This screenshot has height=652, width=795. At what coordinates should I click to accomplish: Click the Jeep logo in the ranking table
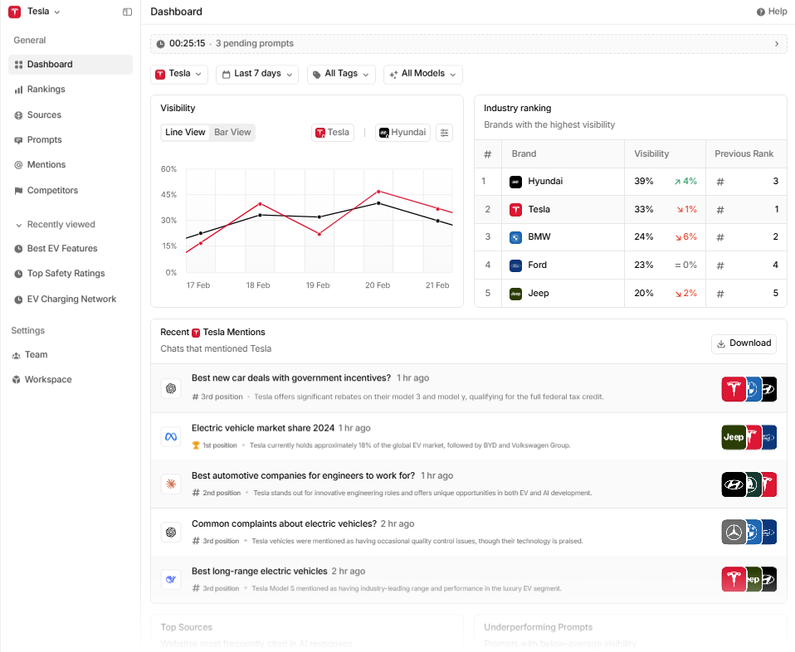point(515,294)
